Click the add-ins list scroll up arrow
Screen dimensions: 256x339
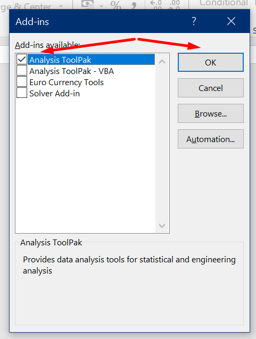(162, 62)
